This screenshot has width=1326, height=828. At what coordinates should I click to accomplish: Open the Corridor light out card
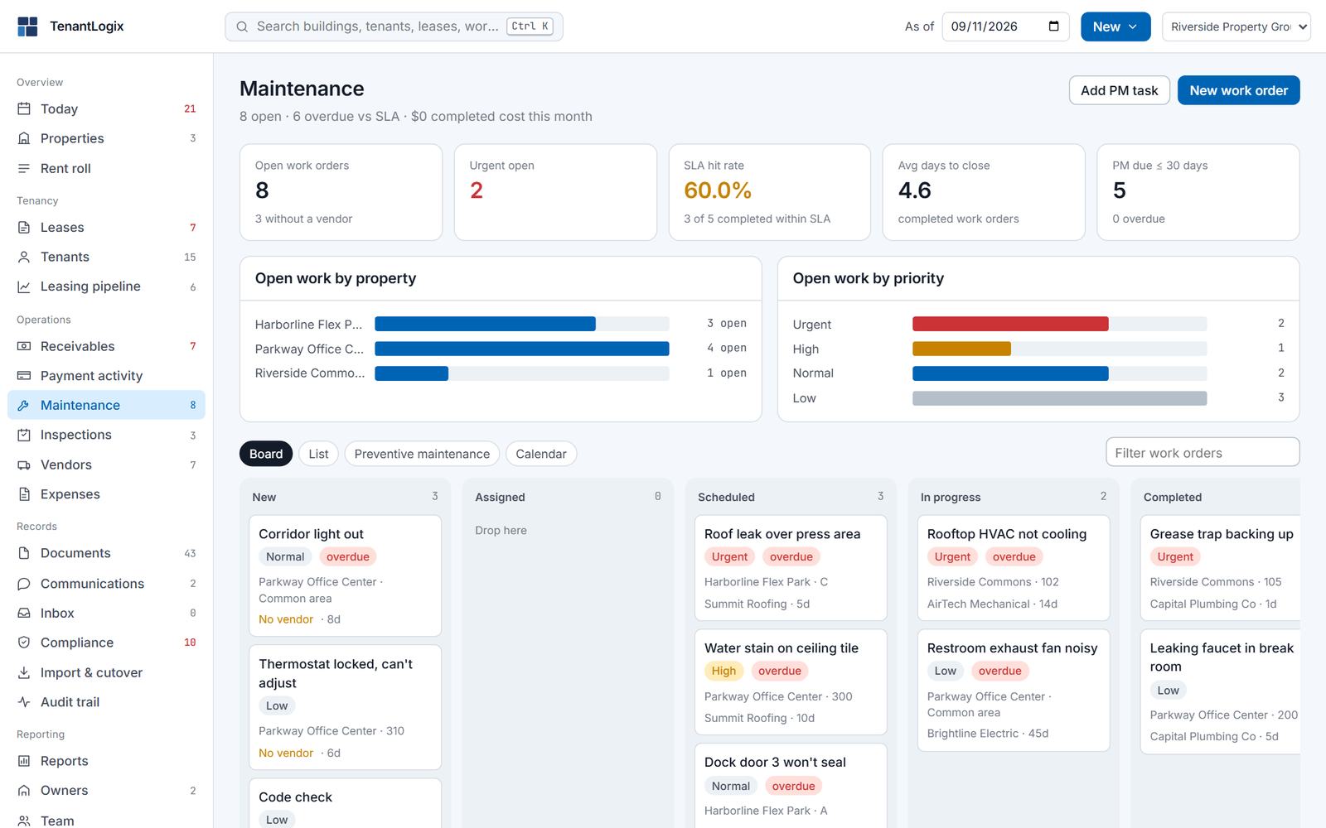point(345,576)
